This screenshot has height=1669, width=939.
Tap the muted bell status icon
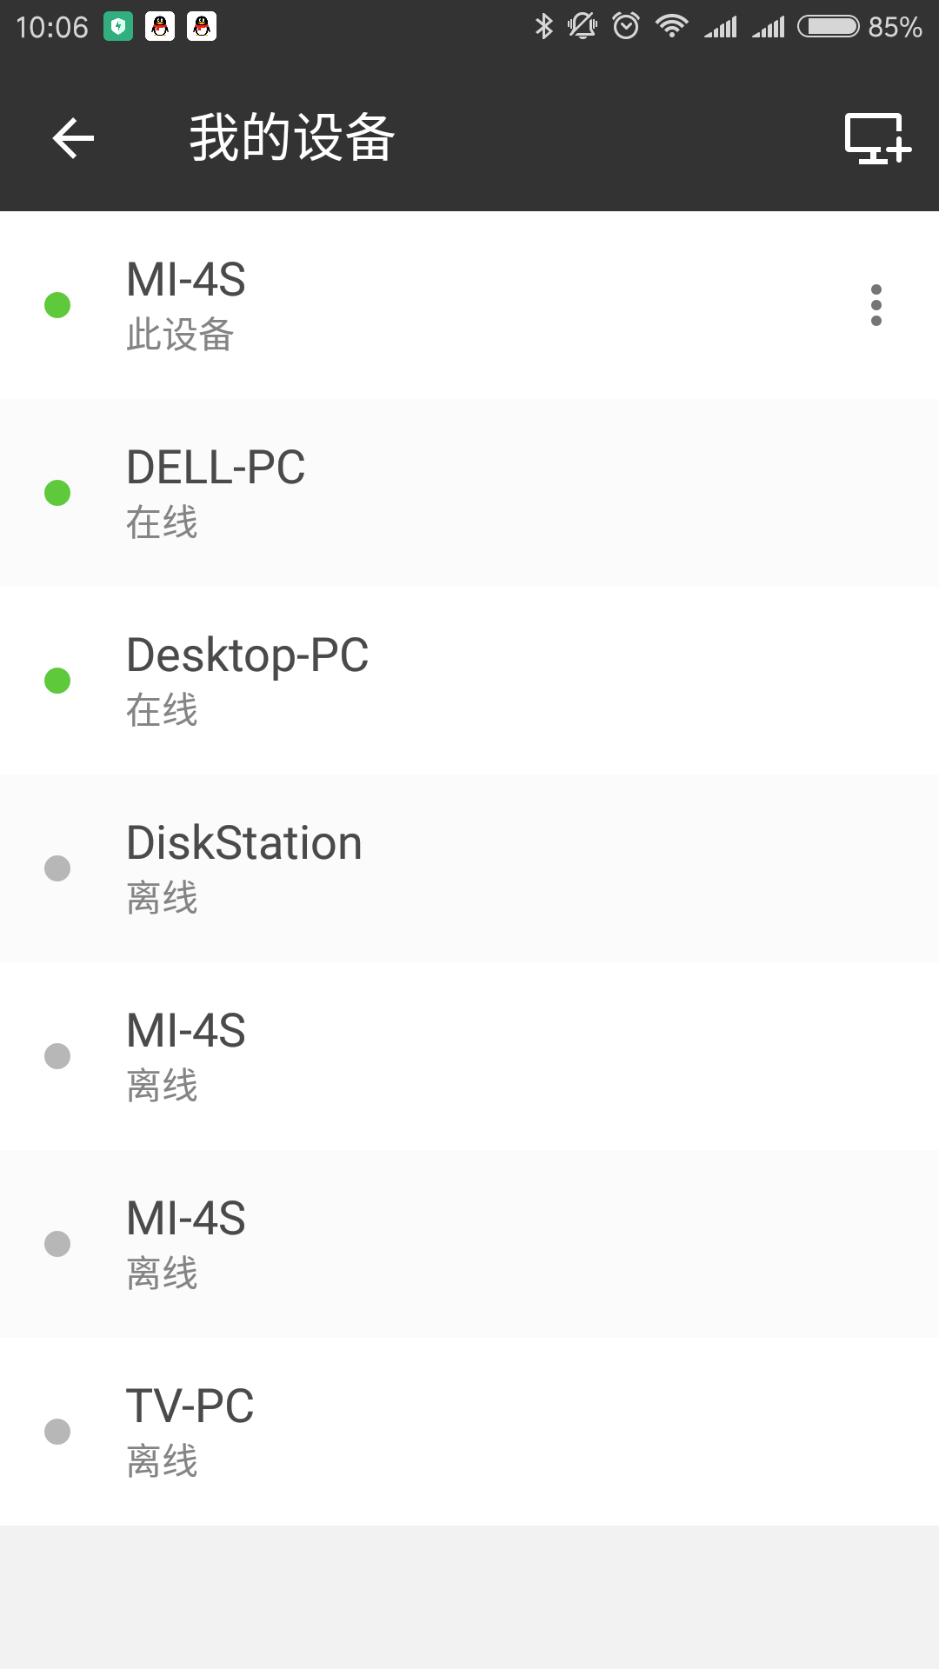click(583, 27)
